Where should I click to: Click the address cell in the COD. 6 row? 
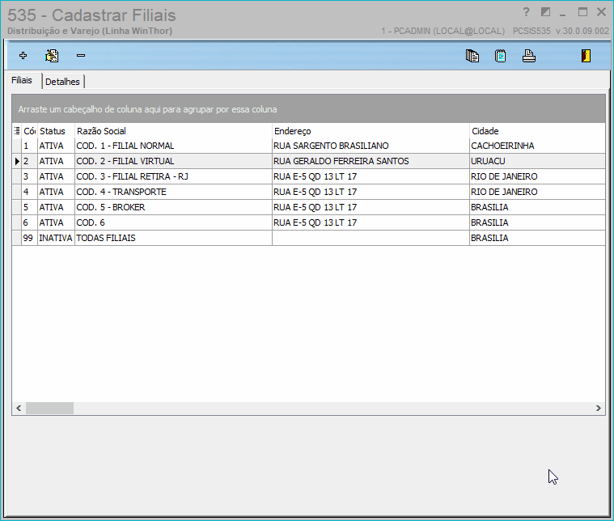(x=371, y=222)
